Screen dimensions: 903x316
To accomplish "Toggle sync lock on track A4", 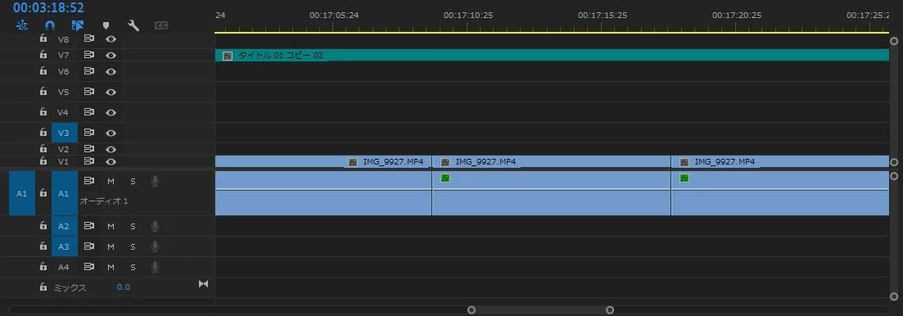I will coord(89,267).
